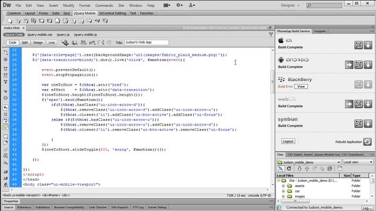The image size is (376, 211).
Task: Select the InContext Editing insert tab
Action: coord(112,13)
